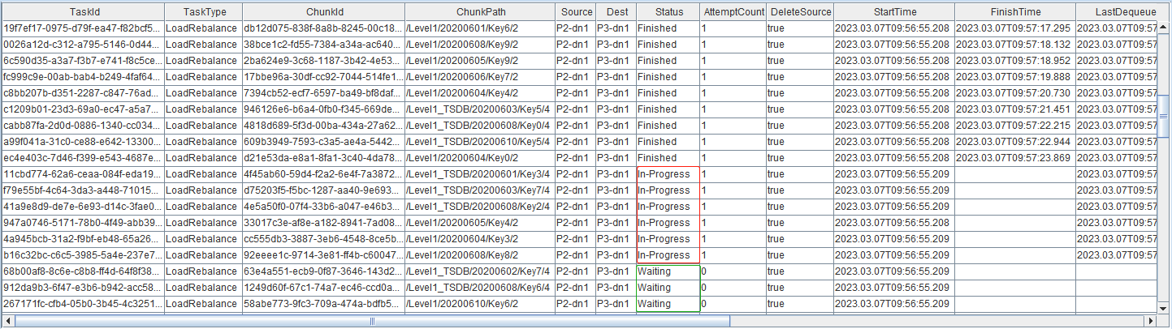Click the horizontal scrollbar right arrow
The width and height of the screenshot is (1172, 329).
pos(1151,322)
